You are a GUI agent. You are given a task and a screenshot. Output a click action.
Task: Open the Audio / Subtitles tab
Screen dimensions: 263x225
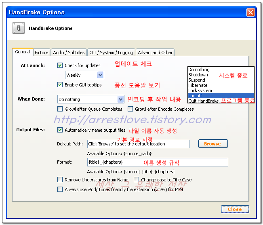point(69,53)
